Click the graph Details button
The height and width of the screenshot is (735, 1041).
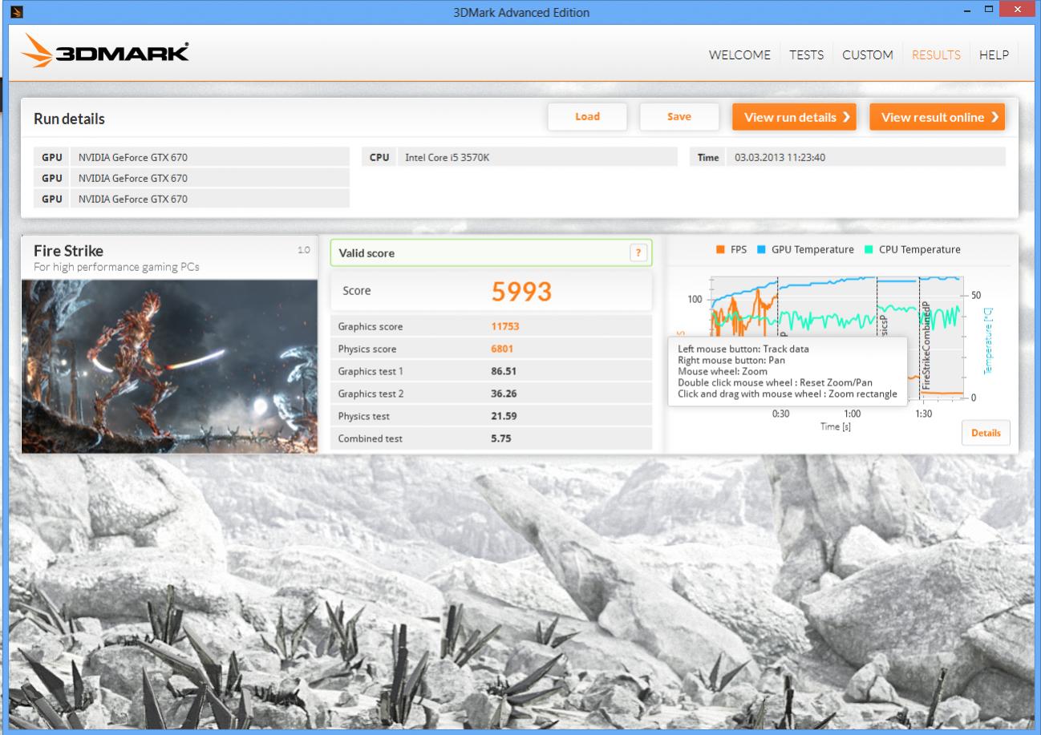[986, 433]
